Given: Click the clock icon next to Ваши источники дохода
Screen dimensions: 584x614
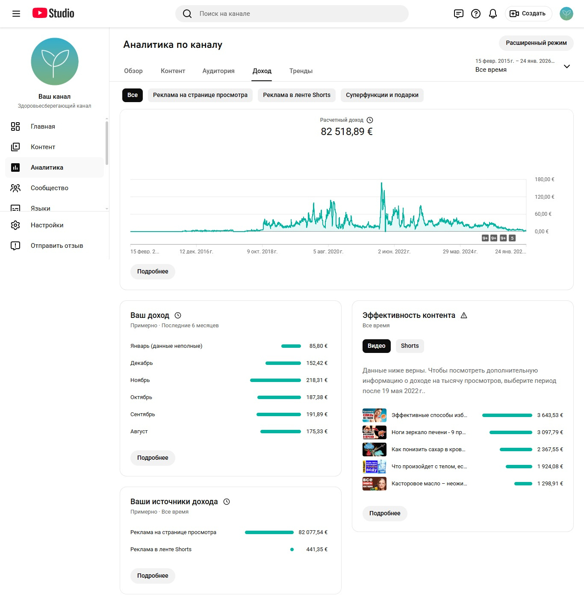Looking at the screenshot, I should [x=227, y=502].
